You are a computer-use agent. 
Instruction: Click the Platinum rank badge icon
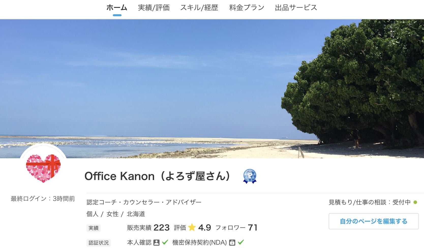coord(250,176)
